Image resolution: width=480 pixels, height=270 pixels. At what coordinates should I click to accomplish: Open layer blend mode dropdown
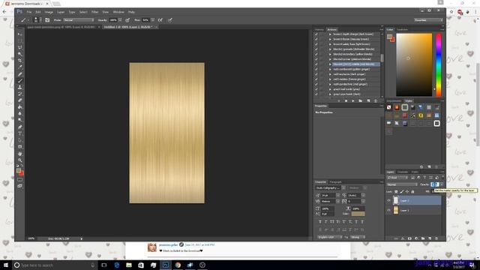click(402, 184)
